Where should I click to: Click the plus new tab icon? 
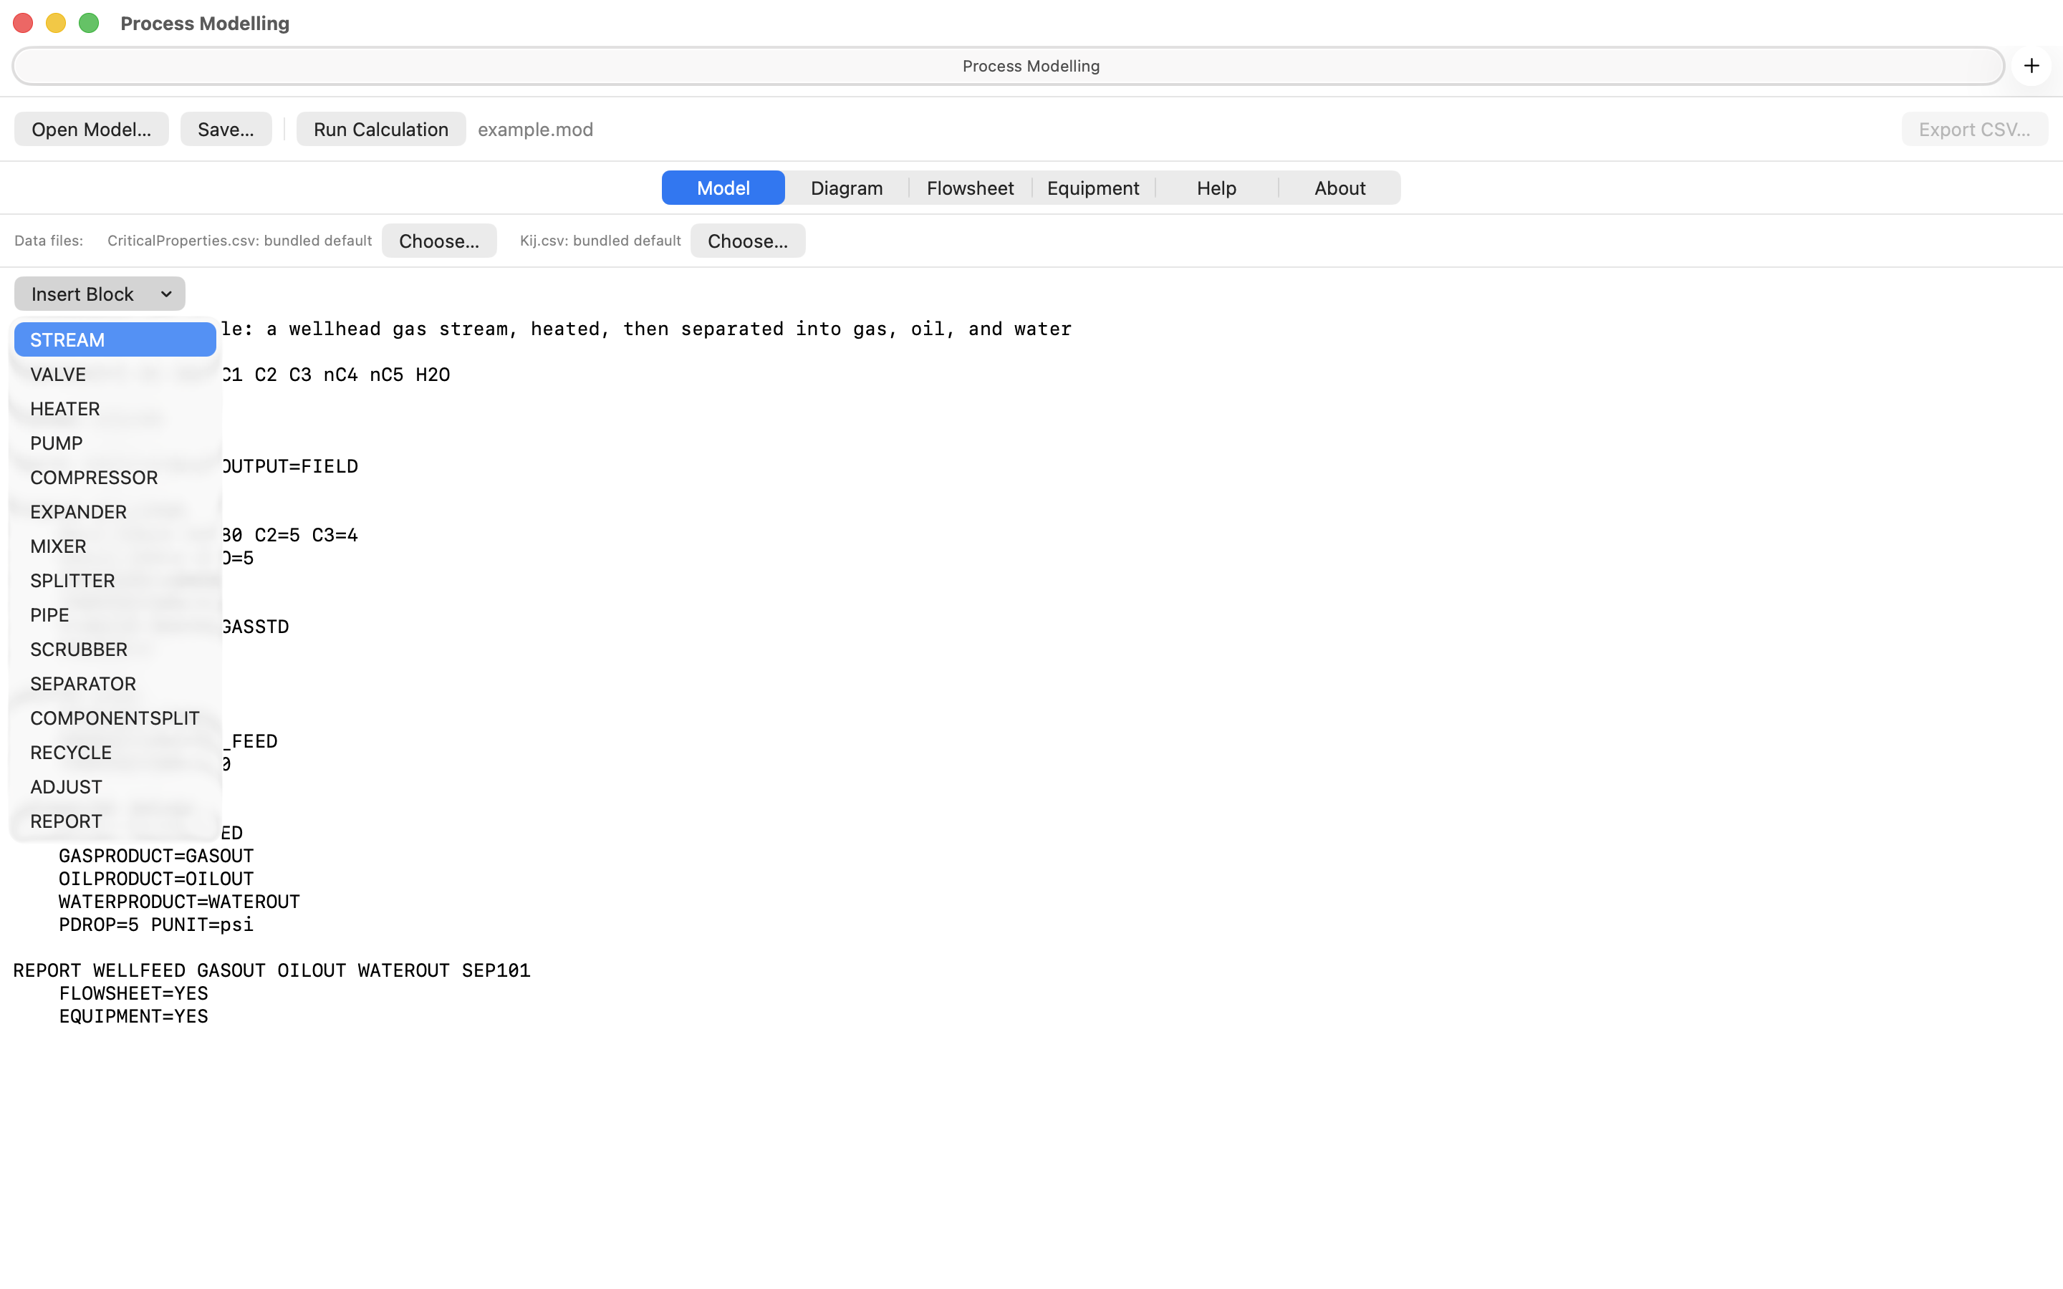click(2031, 66)
